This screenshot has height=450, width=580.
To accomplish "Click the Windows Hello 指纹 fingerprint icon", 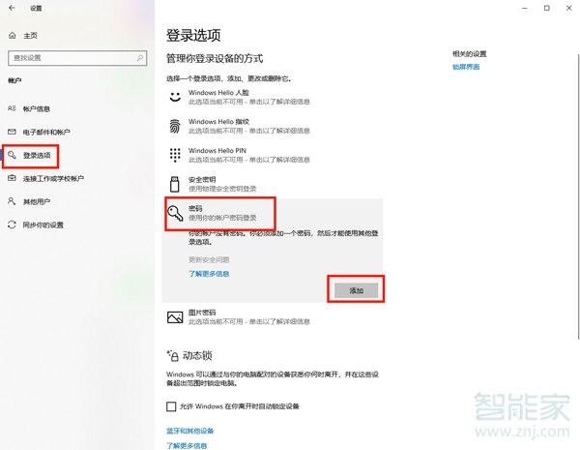I will coord(175,126).
